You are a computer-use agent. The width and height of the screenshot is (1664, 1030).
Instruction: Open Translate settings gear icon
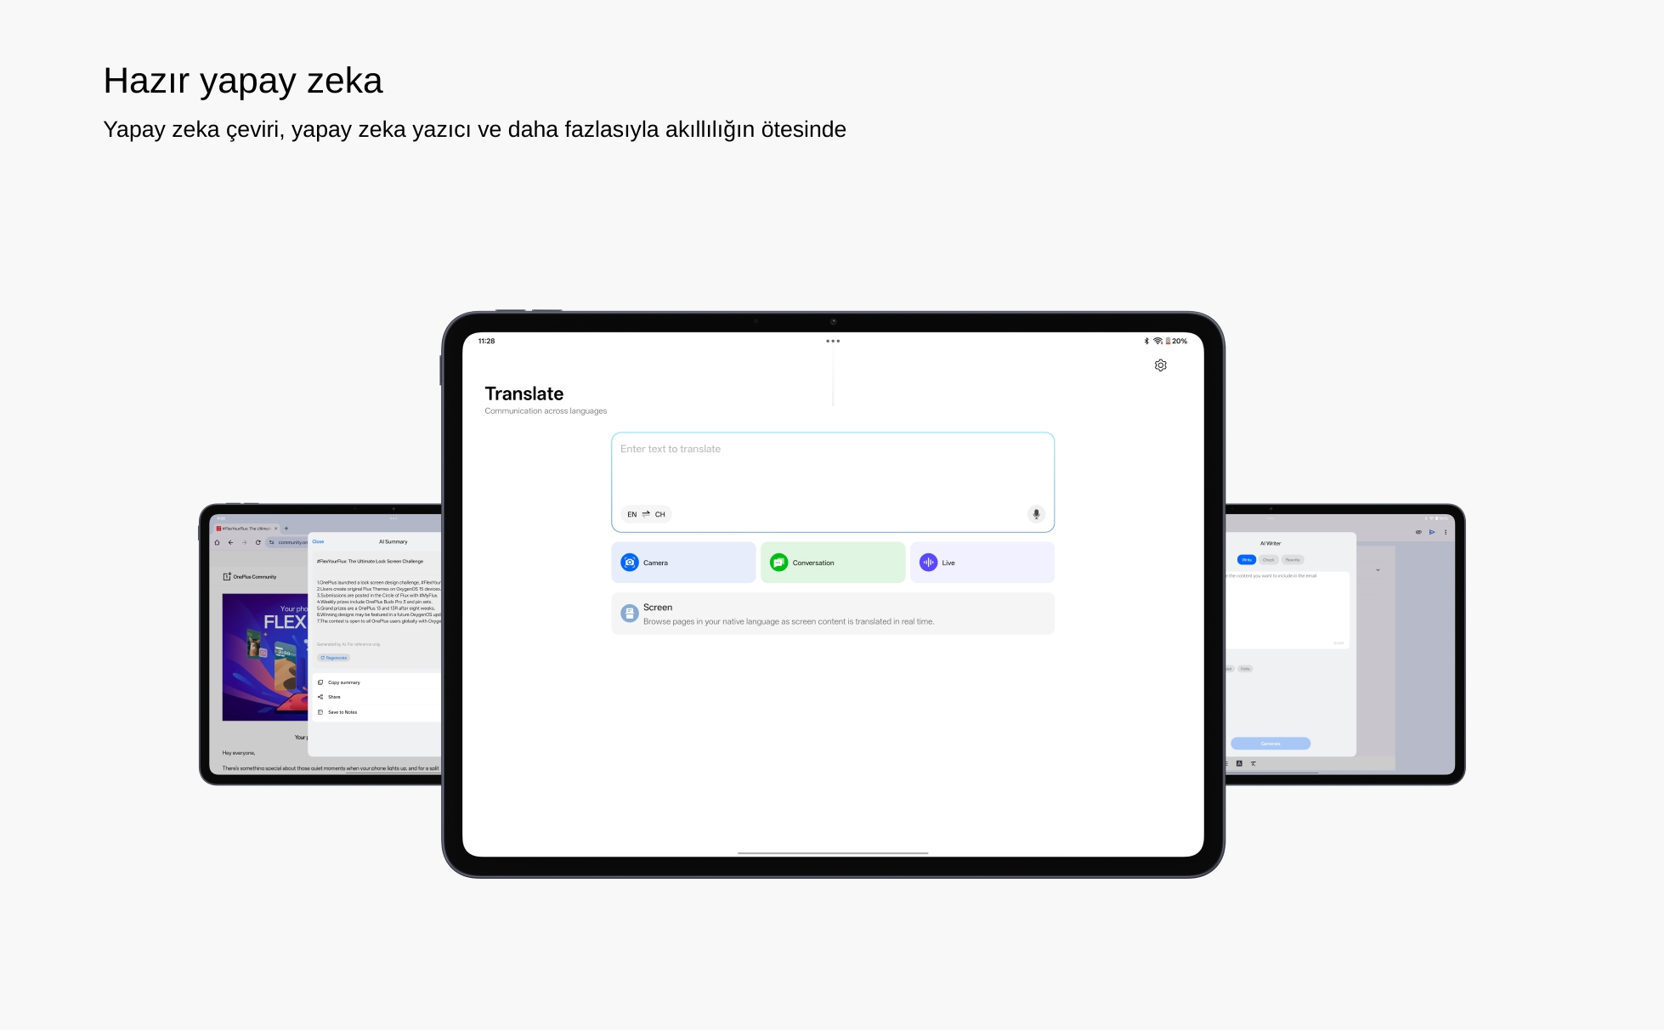point(1160,365)
